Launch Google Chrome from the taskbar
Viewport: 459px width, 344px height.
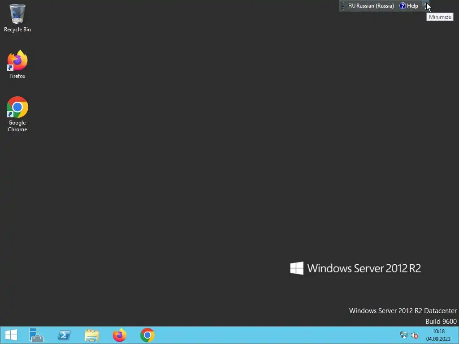(x=147, y=335)
